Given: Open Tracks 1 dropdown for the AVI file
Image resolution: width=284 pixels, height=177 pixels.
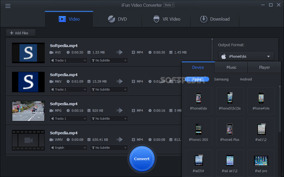Looking at the screenshot, I should [69, 60].
